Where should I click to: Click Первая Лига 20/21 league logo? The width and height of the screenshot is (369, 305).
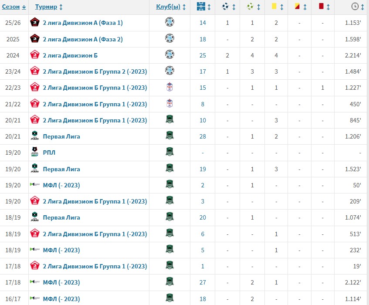click(x=34, y=136)
